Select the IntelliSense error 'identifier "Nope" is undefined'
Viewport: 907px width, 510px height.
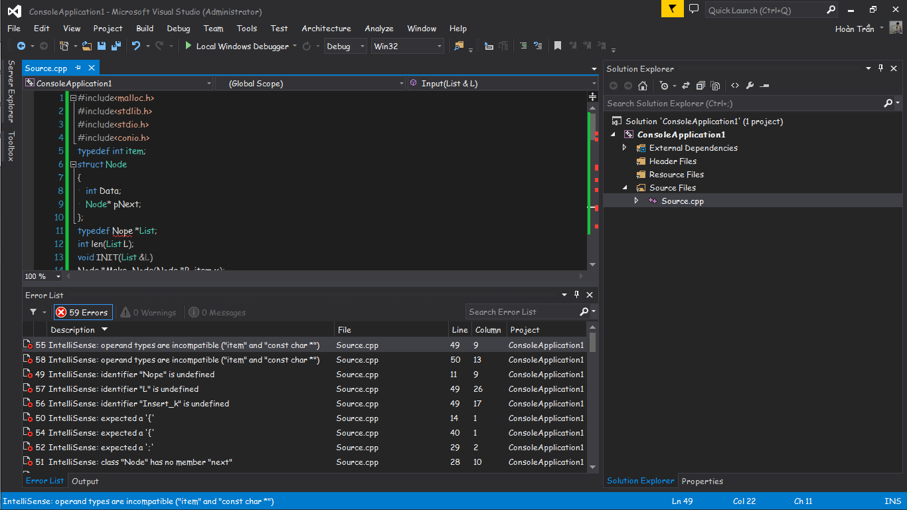click(x=131, y=375)
